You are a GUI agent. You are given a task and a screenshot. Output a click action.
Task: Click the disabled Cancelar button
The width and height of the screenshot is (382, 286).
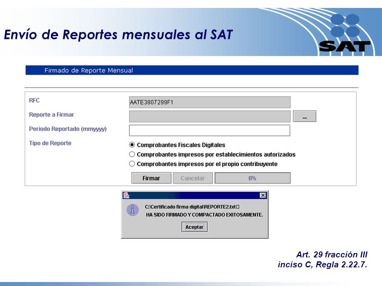point(193,178)
